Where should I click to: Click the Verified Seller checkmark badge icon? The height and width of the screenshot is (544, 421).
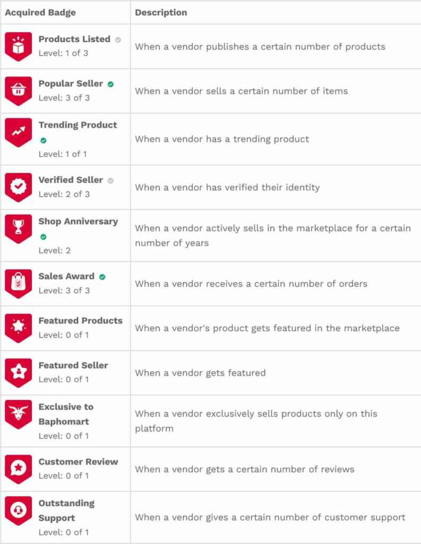tap(19, 188)
